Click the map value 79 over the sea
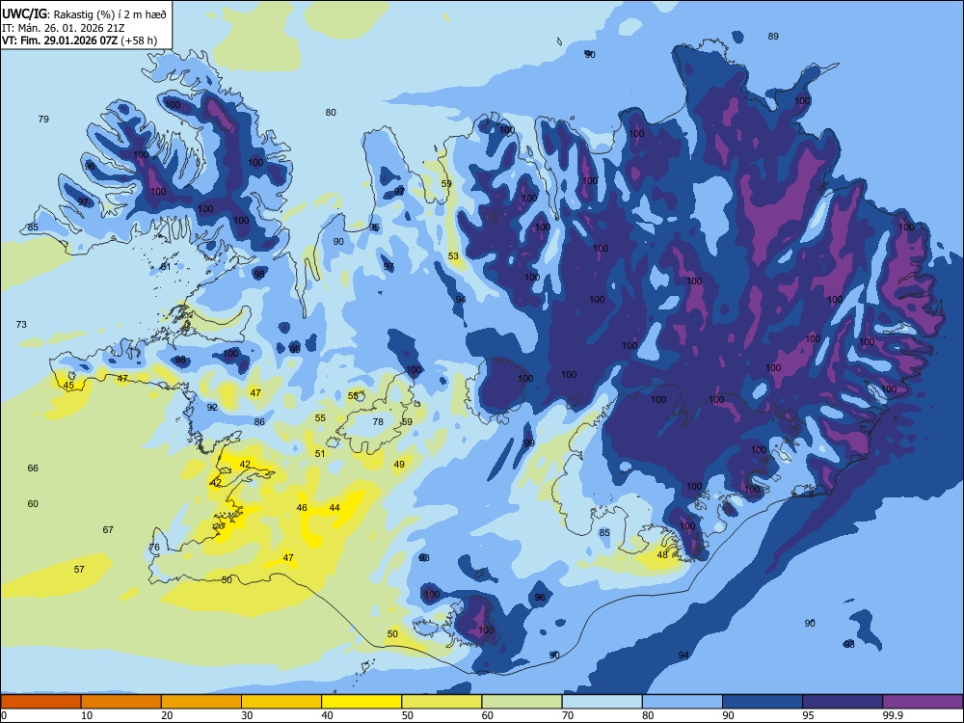 (43, 119)
